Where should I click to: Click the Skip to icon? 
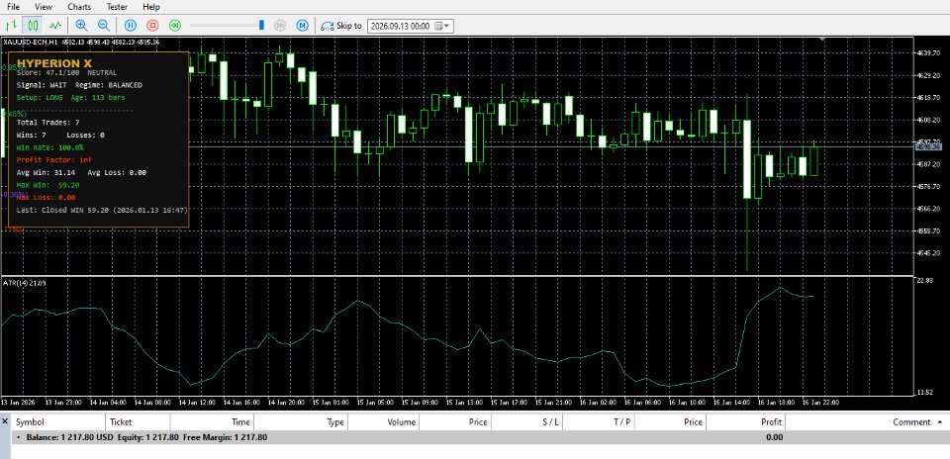328,26
